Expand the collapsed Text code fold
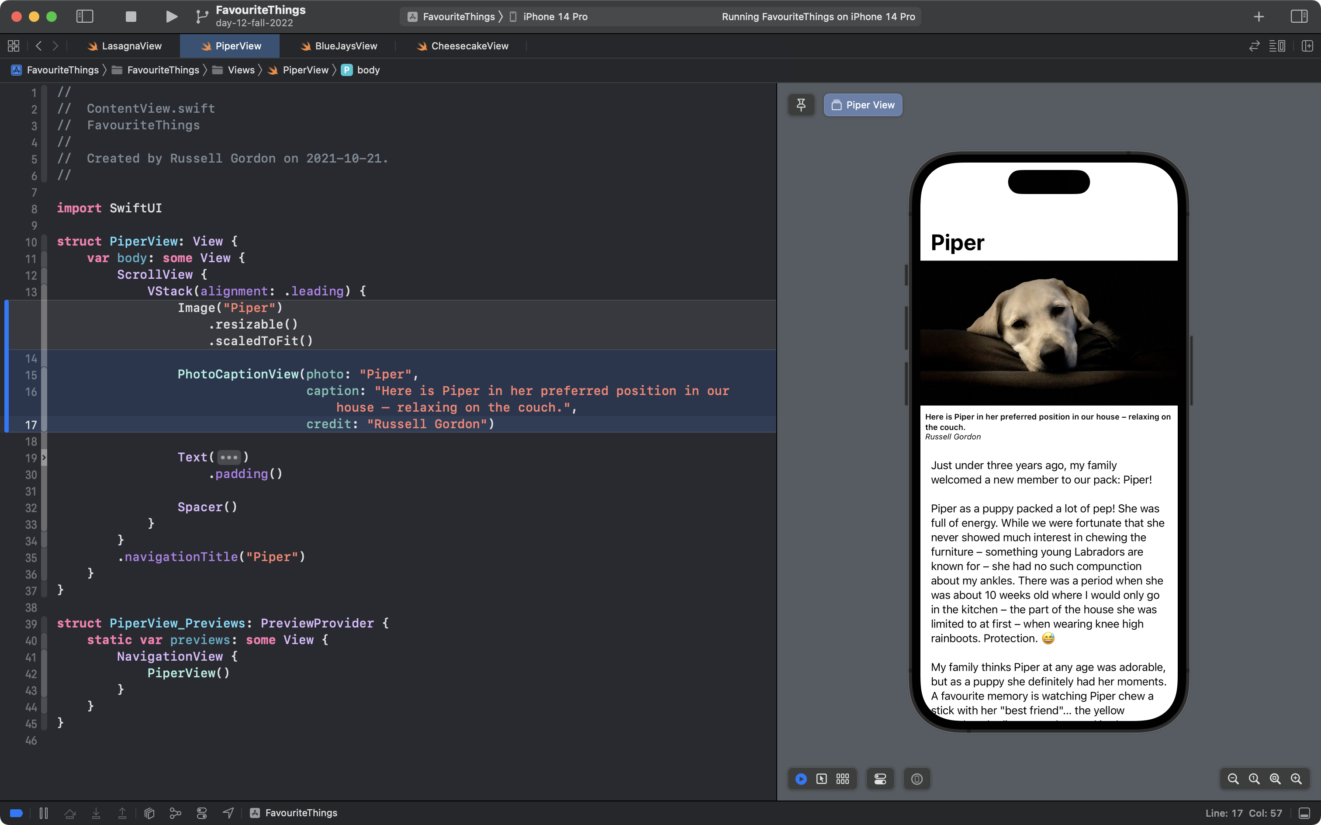This screenshot has width=1321, height=825. pos(229,457)
